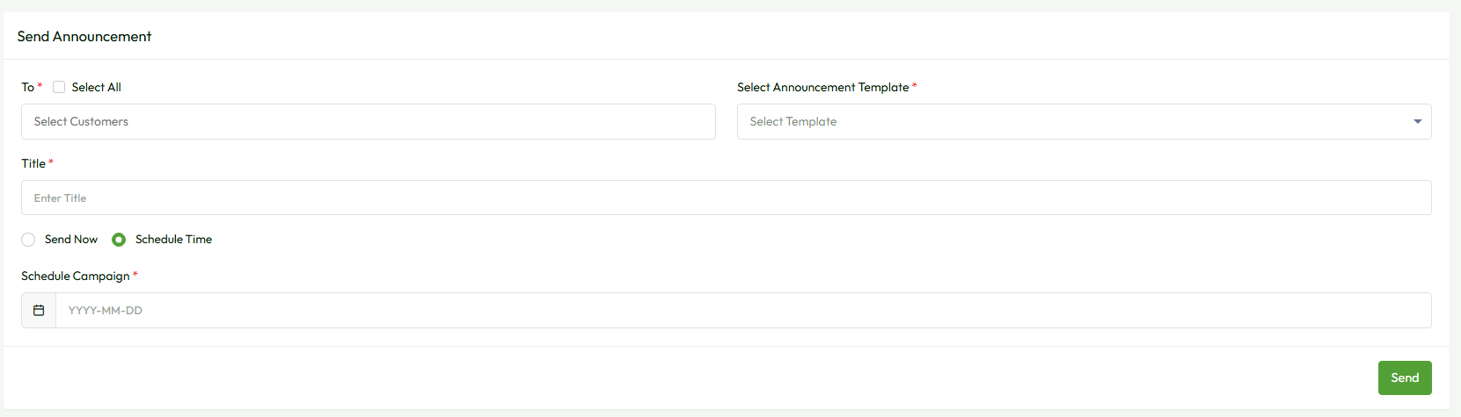Click the Send Announcement heading
The image size is (1461, 417).
[x=84, y=36]
